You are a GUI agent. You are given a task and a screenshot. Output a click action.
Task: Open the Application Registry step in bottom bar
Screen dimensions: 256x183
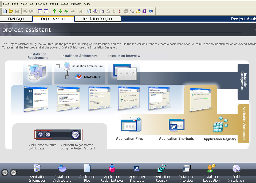pos(162,173)
